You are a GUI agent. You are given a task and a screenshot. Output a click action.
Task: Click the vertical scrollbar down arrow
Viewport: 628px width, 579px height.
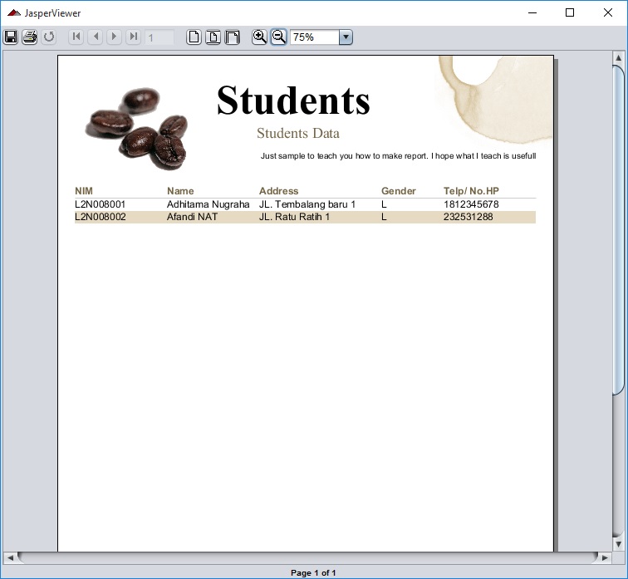(618, 544)
